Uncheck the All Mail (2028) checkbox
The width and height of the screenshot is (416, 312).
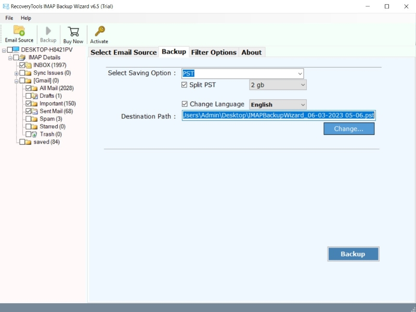click(29, 88)
